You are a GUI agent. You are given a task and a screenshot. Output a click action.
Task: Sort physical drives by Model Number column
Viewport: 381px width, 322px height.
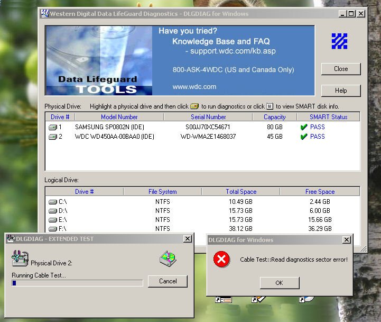point(119,117)
